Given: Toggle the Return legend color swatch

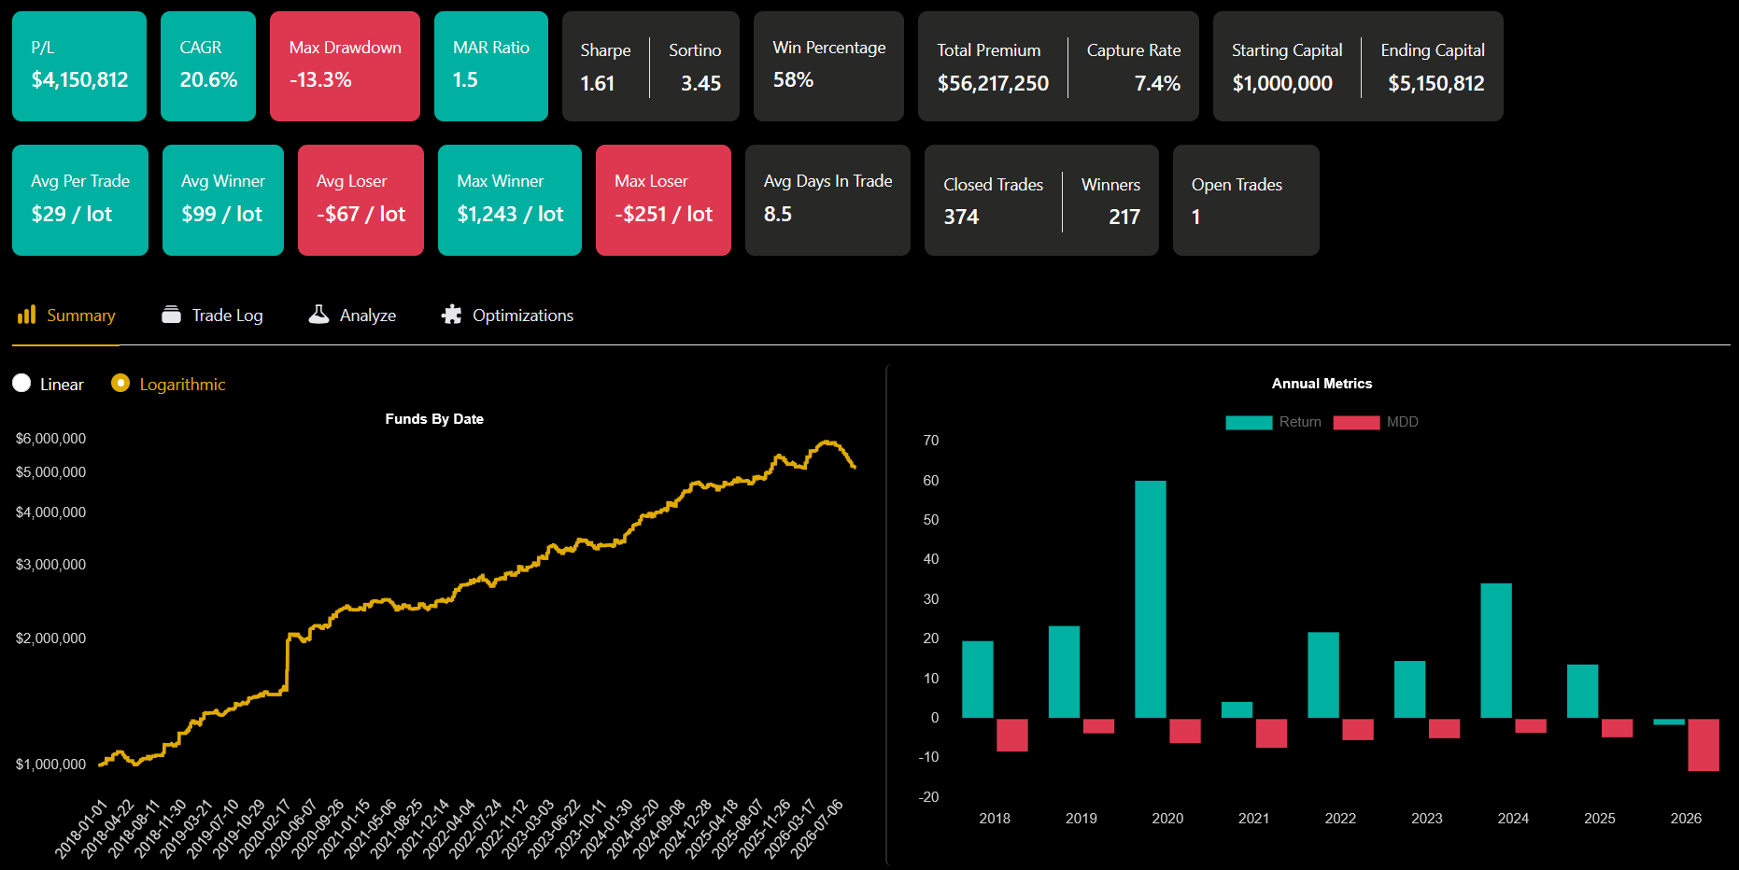Looking at the screenshot, I should pos(1249,422).
